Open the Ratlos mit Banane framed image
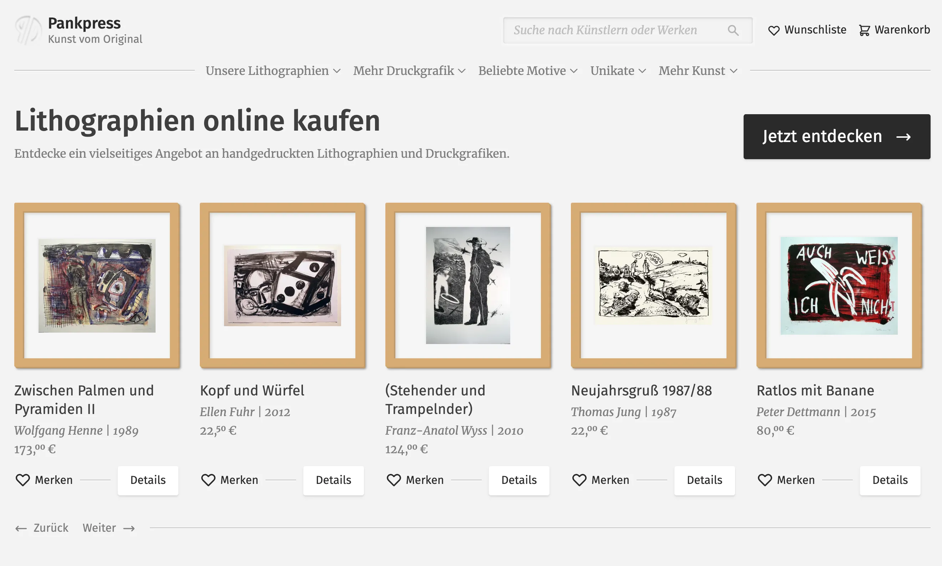Screen dimensions: 942x566 839,285
